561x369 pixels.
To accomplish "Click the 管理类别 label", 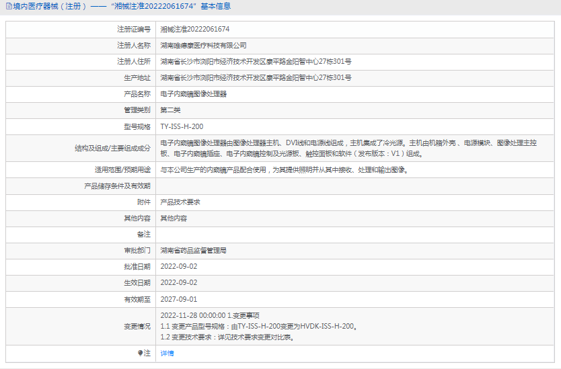I will click(x=137, y=110).
